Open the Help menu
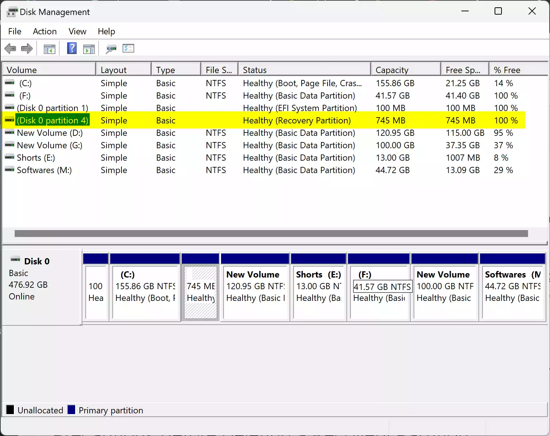 click(x=106, y=31)
